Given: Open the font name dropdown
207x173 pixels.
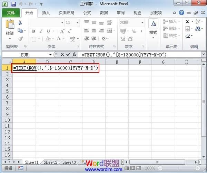Looking at the screenshot, I should pos(62,23).
